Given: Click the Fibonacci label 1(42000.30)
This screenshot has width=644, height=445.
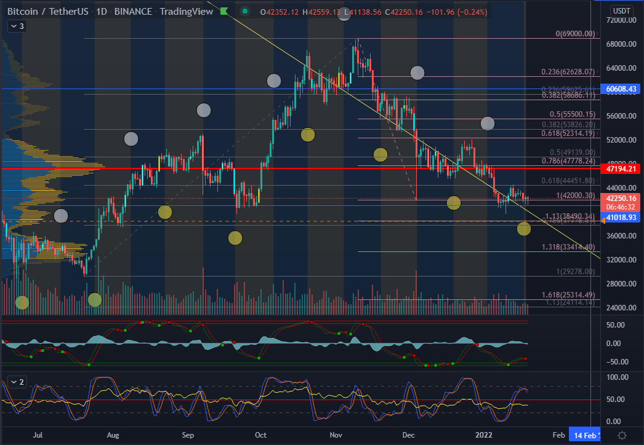Looking at the screenshot, I should pos(576,195).
